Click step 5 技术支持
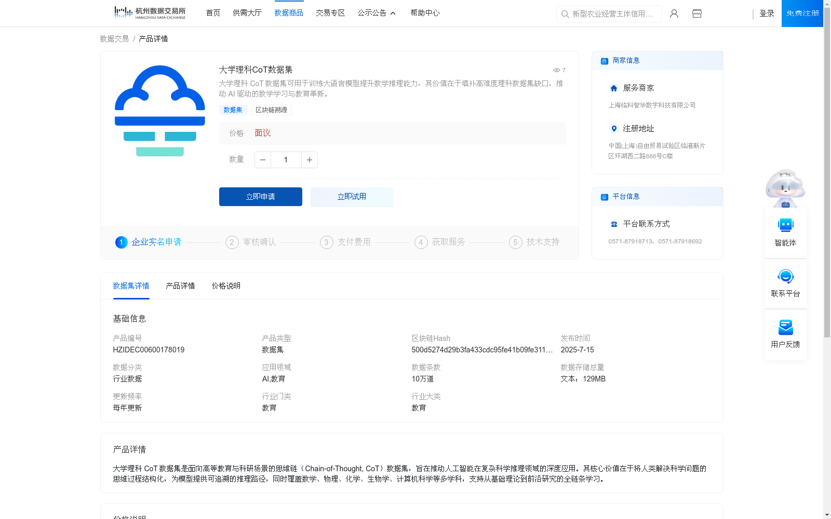Image resolution: width=831 pixels, height=519 pixels. click(534, 242)
